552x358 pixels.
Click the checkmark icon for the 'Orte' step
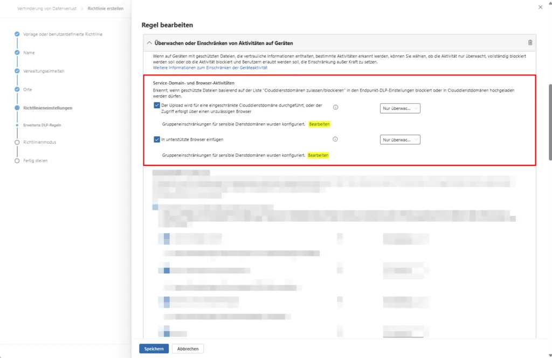coord(17,89)
